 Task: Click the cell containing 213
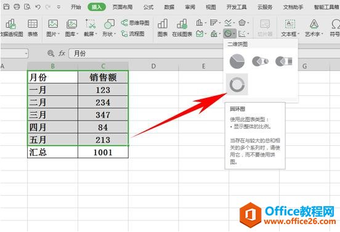[103, 140]
